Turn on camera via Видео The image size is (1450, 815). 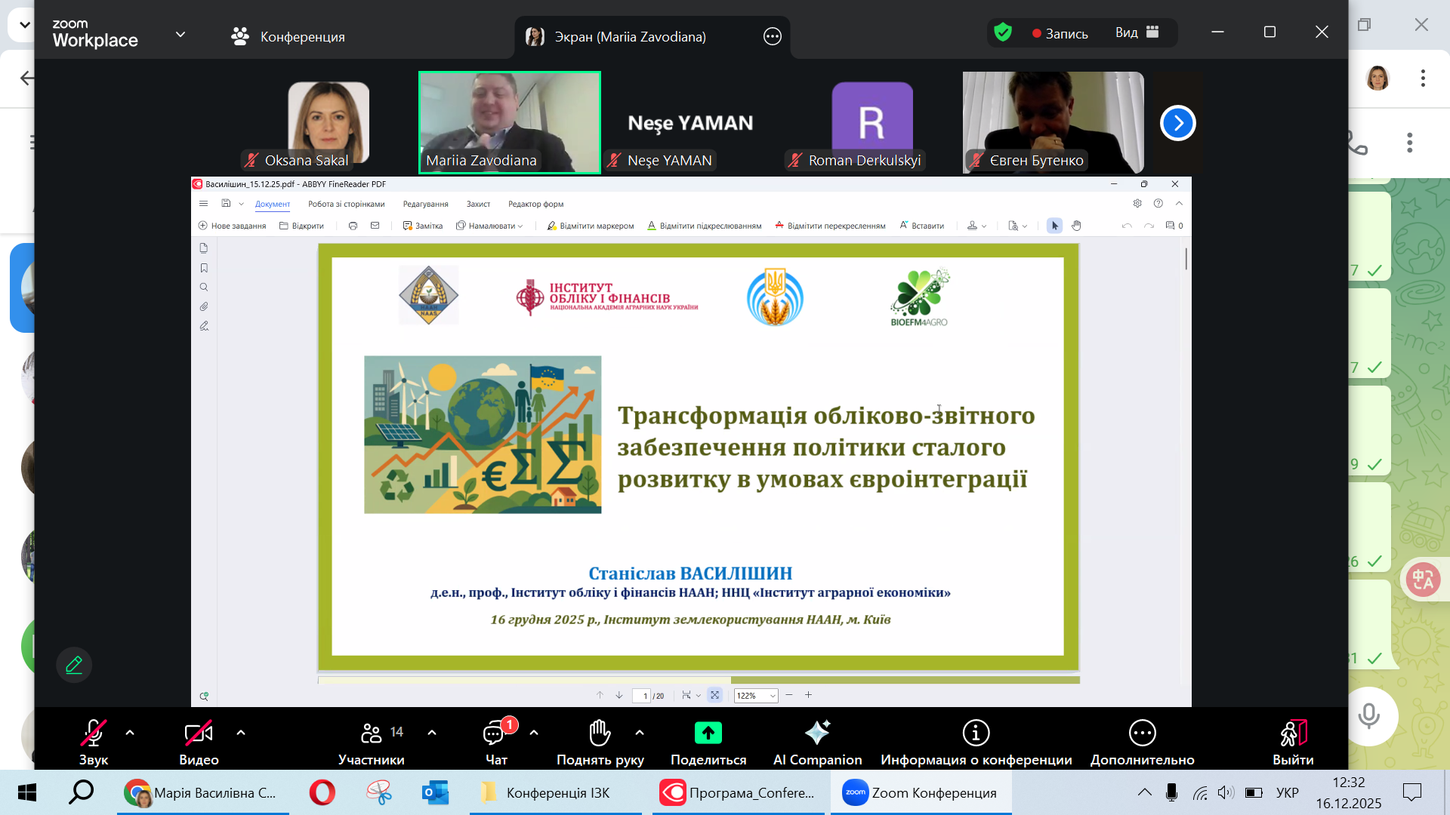(x=199, y=733)
